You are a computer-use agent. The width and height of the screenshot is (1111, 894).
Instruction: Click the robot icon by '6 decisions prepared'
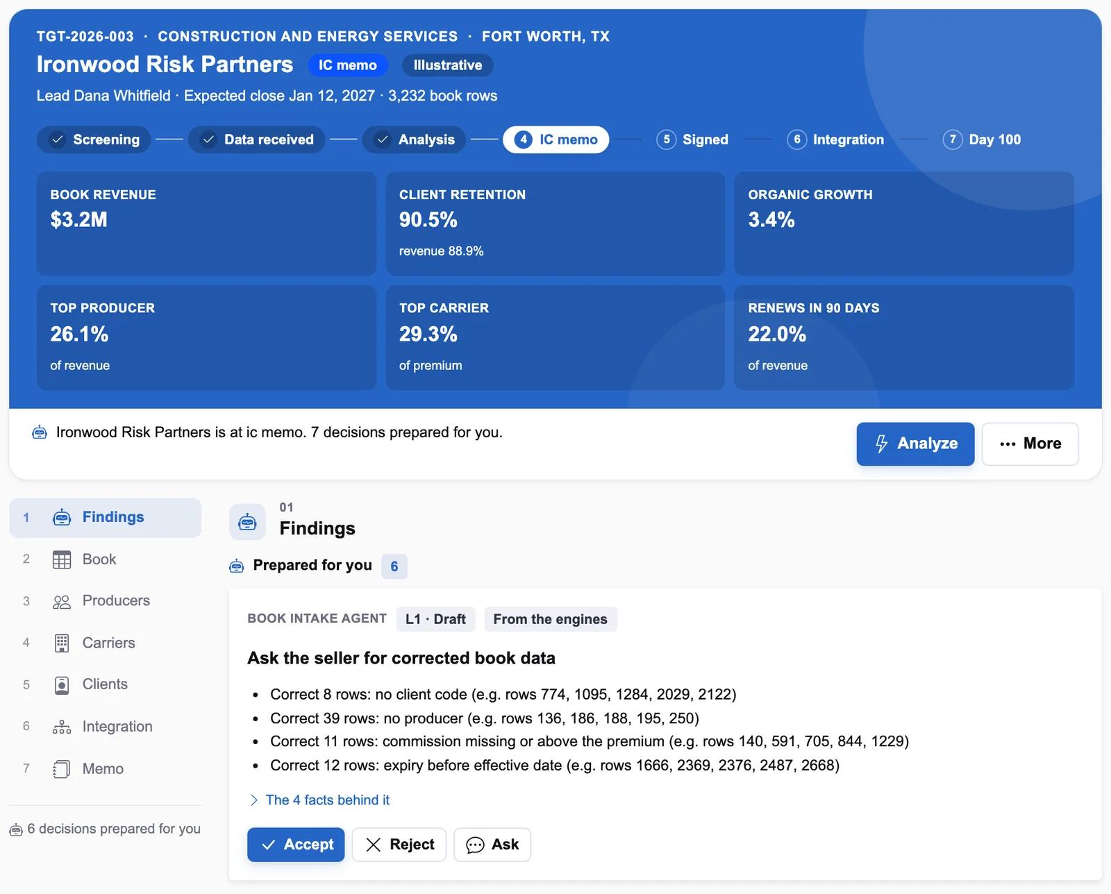(x=16, y=829)
